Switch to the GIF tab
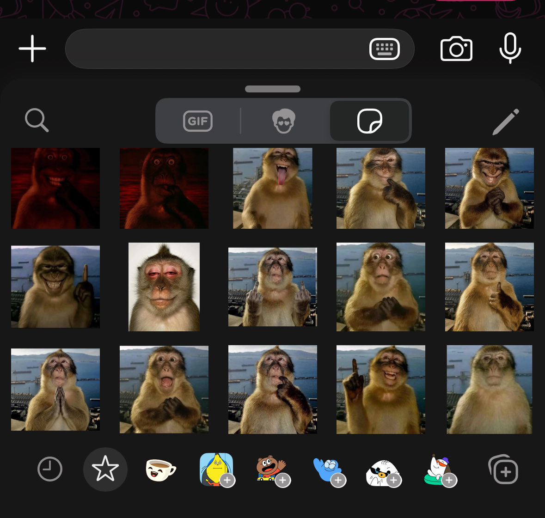 pos(198,121)
